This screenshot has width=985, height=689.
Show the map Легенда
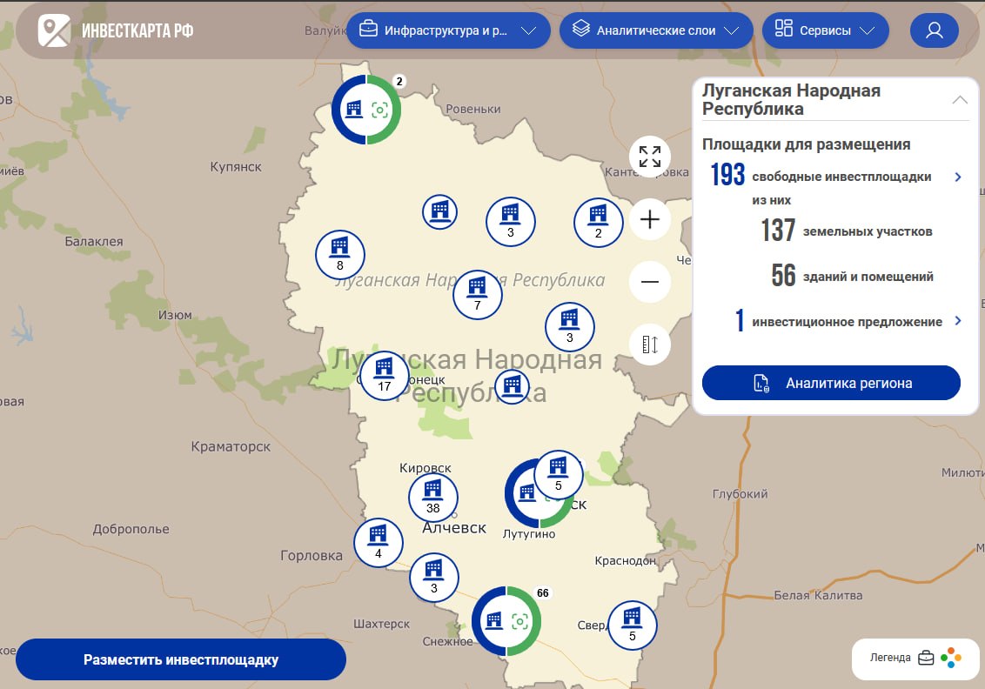coord(914,658)
